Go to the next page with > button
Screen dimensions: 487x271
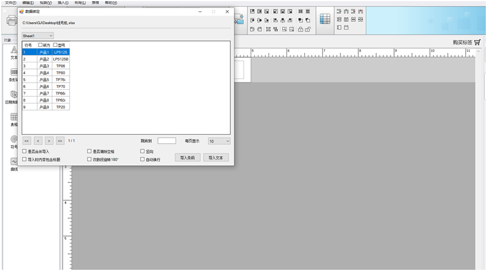[49, 141]
